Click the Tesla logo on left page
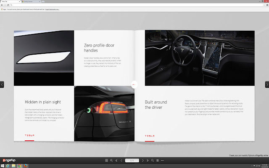Screen dimensions: 269x168 (x=29, y=135)
